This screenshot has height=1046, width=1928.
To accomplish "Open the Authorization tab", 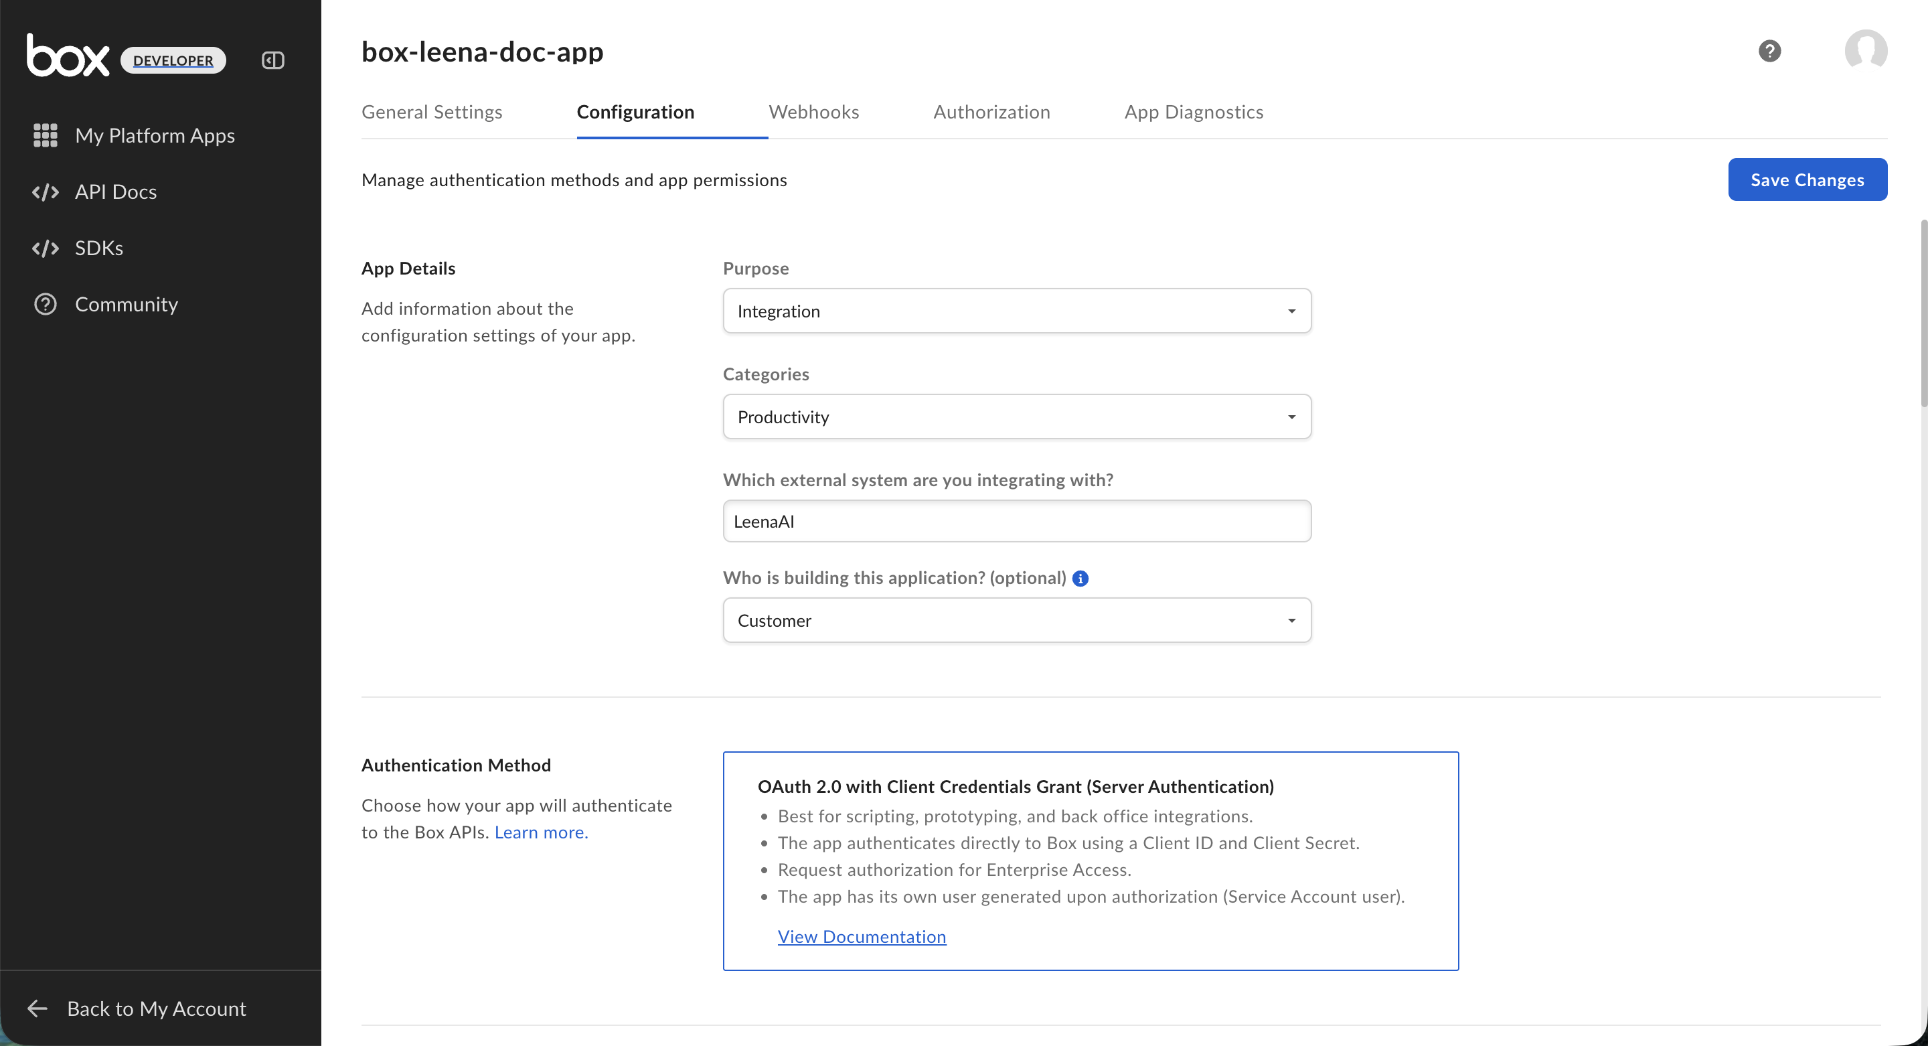I will point(991,113).
